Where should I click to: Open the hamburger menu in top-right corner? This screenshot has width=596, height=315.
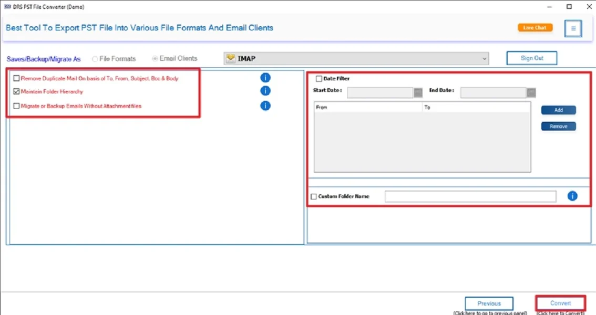tap(573, 28)
